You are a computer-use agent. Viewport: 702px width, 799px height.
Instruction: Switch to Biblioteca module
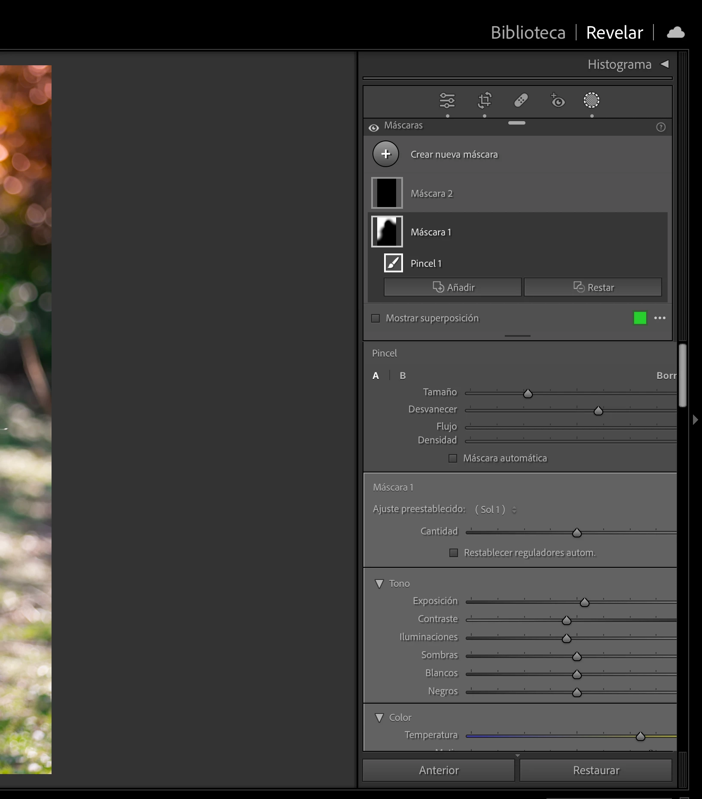point(528,33)
